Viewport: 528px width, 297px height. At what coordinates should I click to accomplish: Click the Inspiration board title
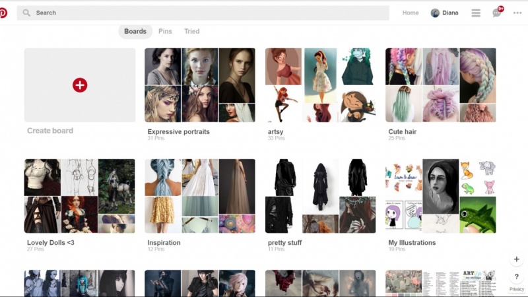pos(164,242)
